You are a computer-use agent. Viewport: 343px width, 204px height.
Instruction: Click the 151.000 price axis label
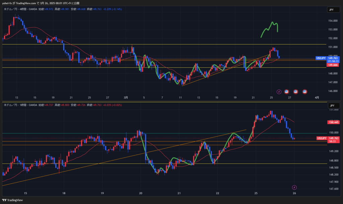pyautogui.click(x=333, y=47)
